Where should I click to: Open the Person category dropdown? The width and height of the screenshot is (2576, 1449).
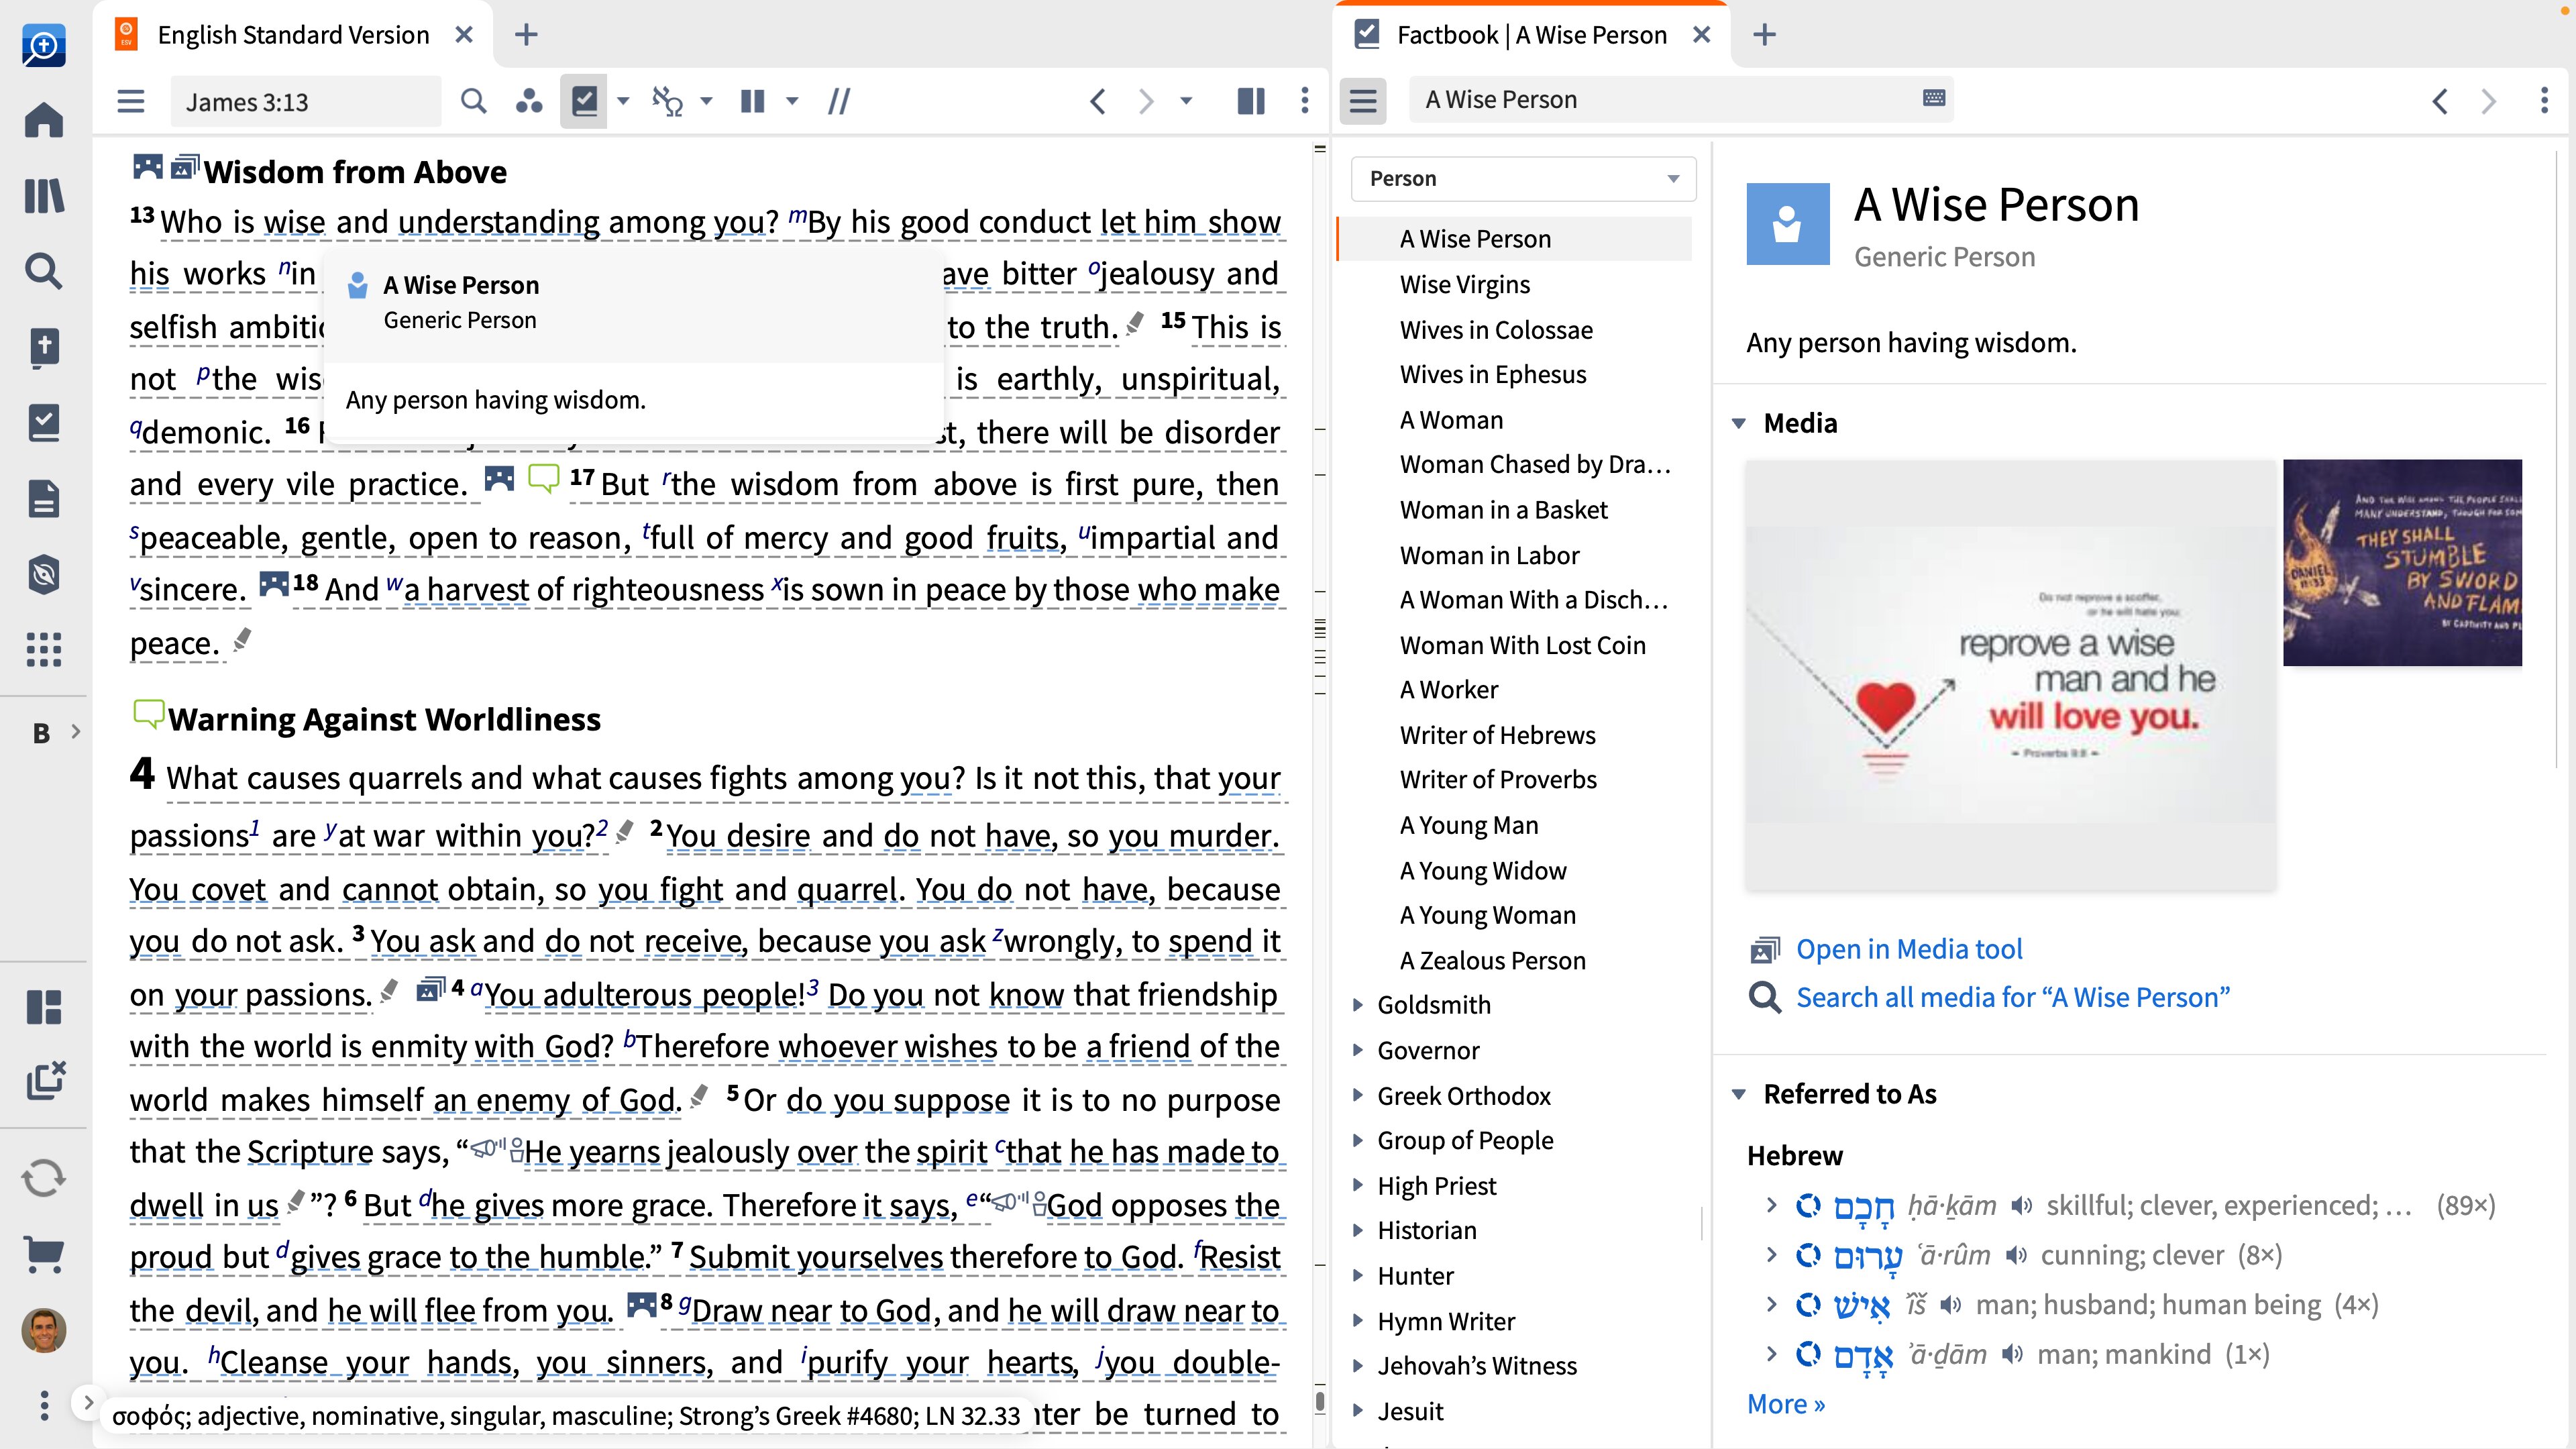(1523, 179)
